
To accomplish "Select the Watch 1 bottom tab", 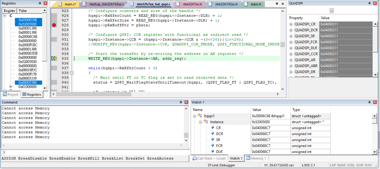I will (x=236, y=158).
